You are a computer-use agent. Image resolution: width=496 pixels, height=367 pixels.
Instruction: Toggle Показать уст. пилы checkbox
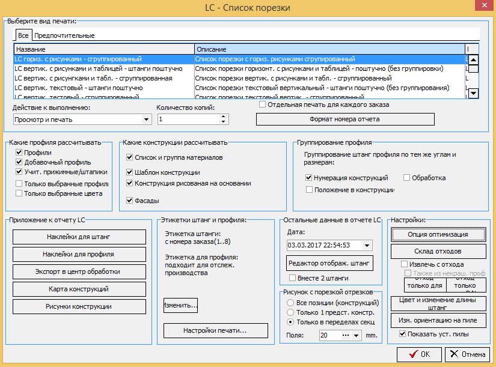[x=403, y=334]
